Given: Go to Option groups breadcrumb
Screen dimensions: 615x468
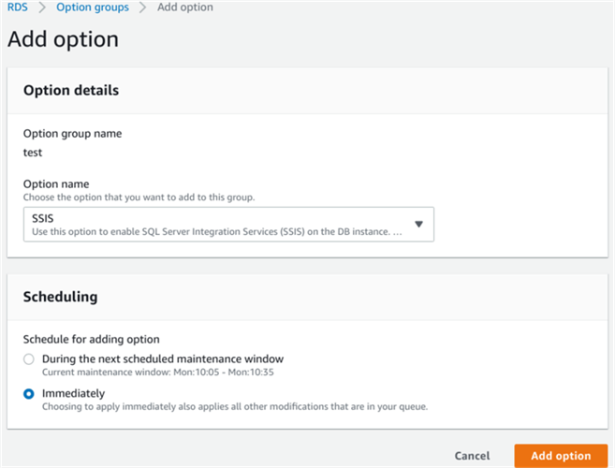Looking at the screenshot, I should coord(93,7).
